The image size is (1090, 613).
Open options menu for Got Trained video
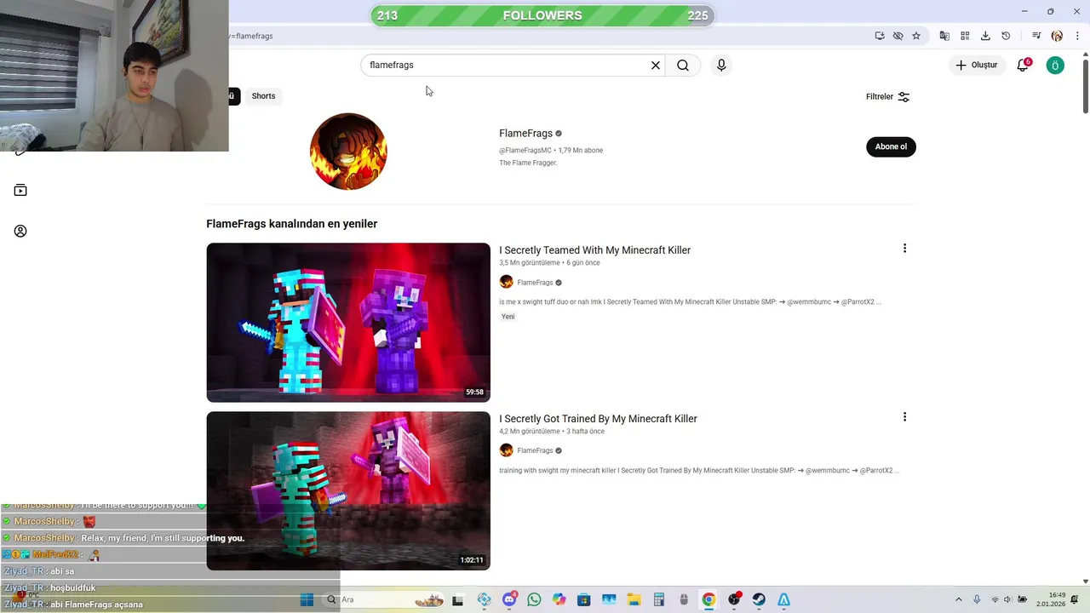904,417
